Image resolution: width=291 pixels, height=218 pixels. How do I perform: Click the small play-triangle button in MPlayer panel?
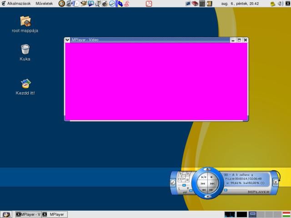[184, 179]
